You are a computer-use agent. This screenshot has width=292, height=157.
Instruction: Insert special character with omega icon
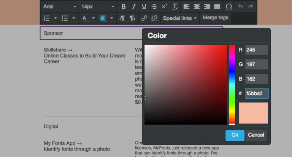(x=229, y=7)
